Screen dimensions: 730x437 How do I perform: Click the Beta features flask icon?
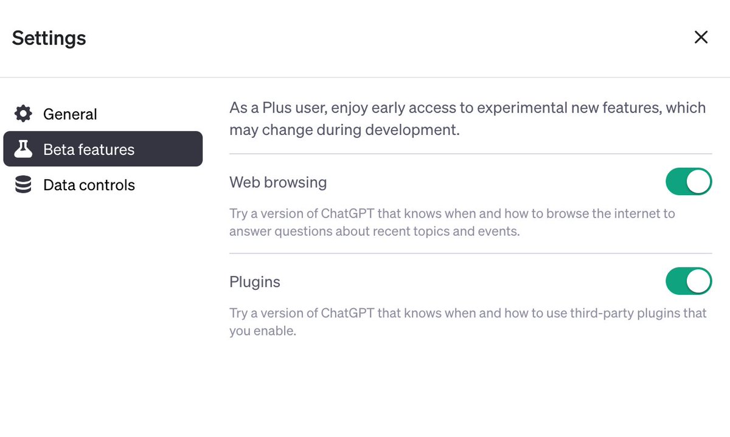[x=23, y=150]
